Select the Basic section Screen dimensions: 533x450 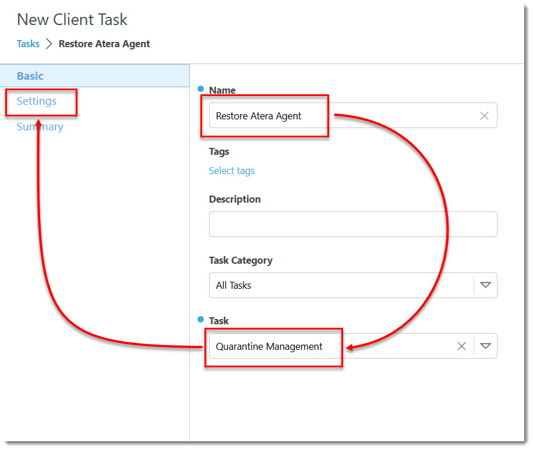coord(94,76)
